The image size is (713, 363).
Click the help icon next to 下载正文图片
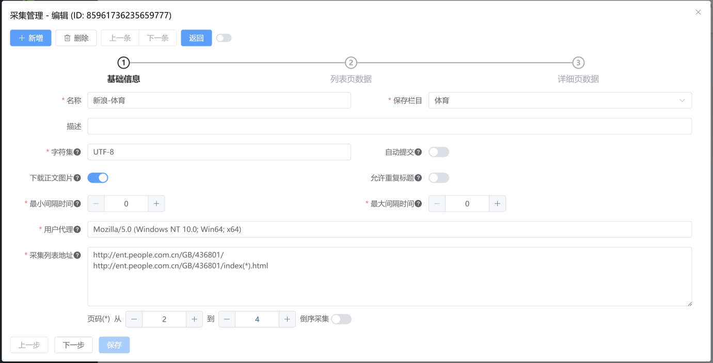(x=77, y=178)
